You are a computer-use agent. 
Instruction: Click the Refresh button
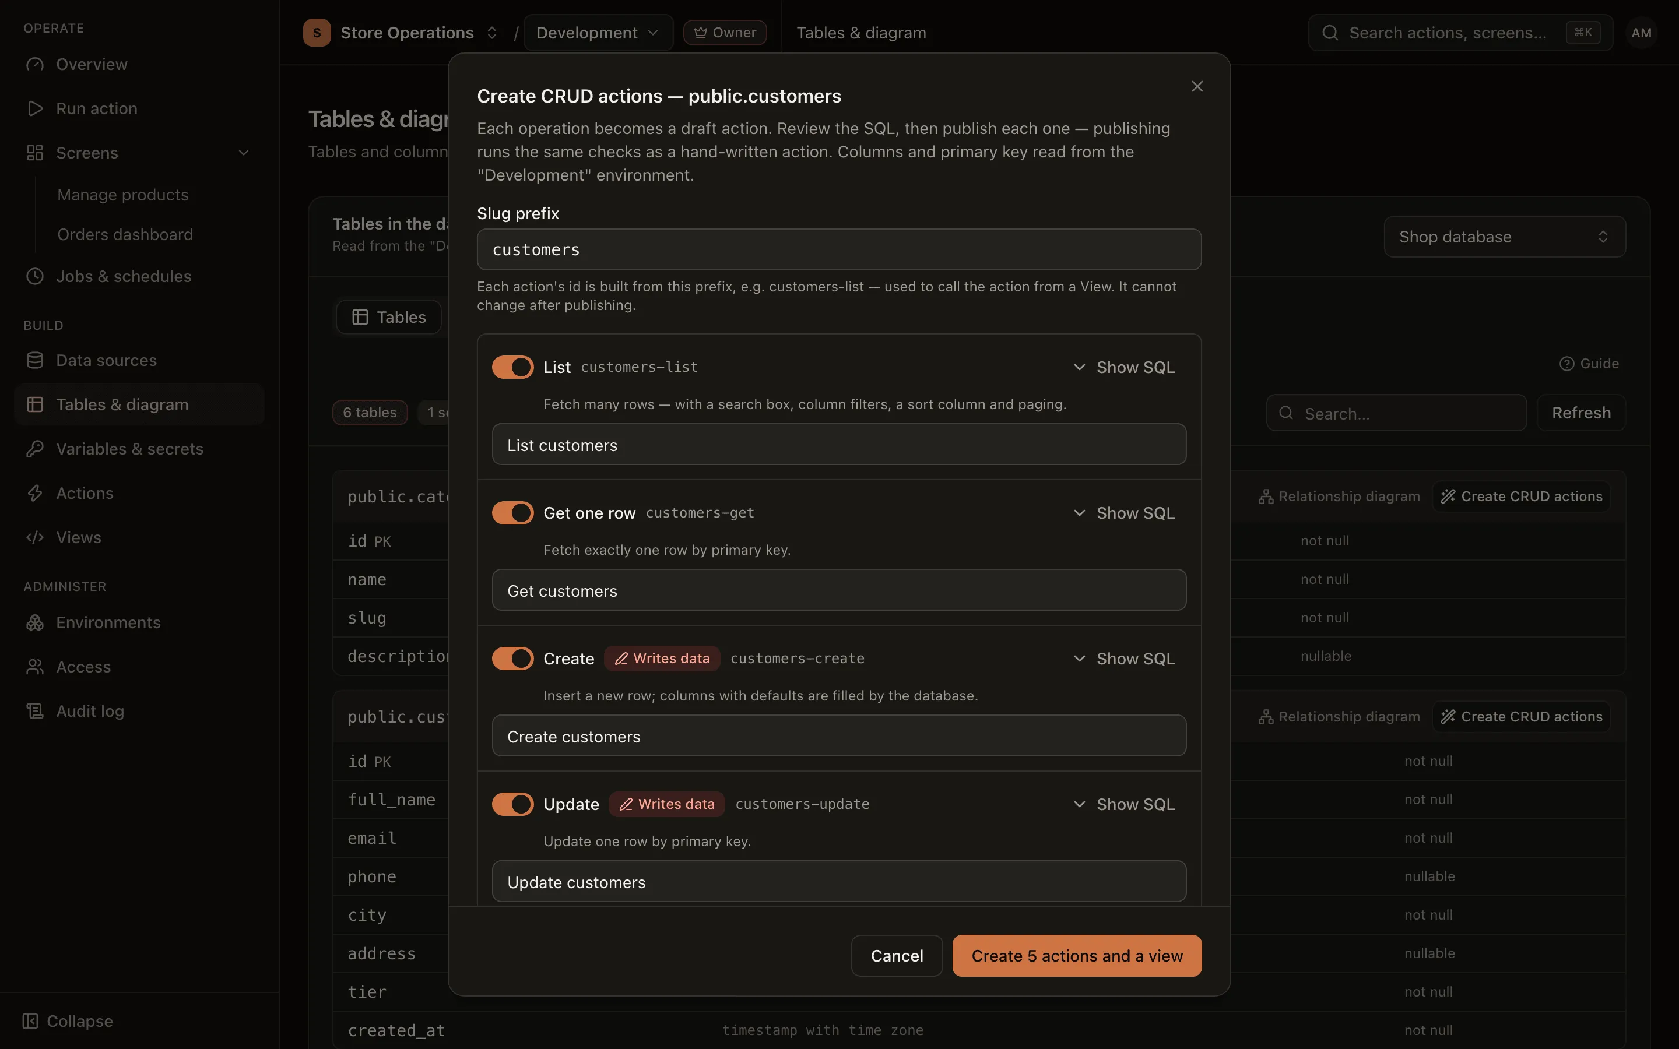[1581, 413]
